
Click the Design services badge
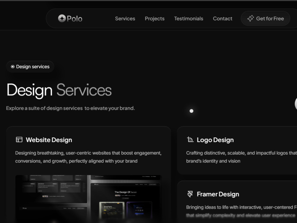click(x=30, y=67)
